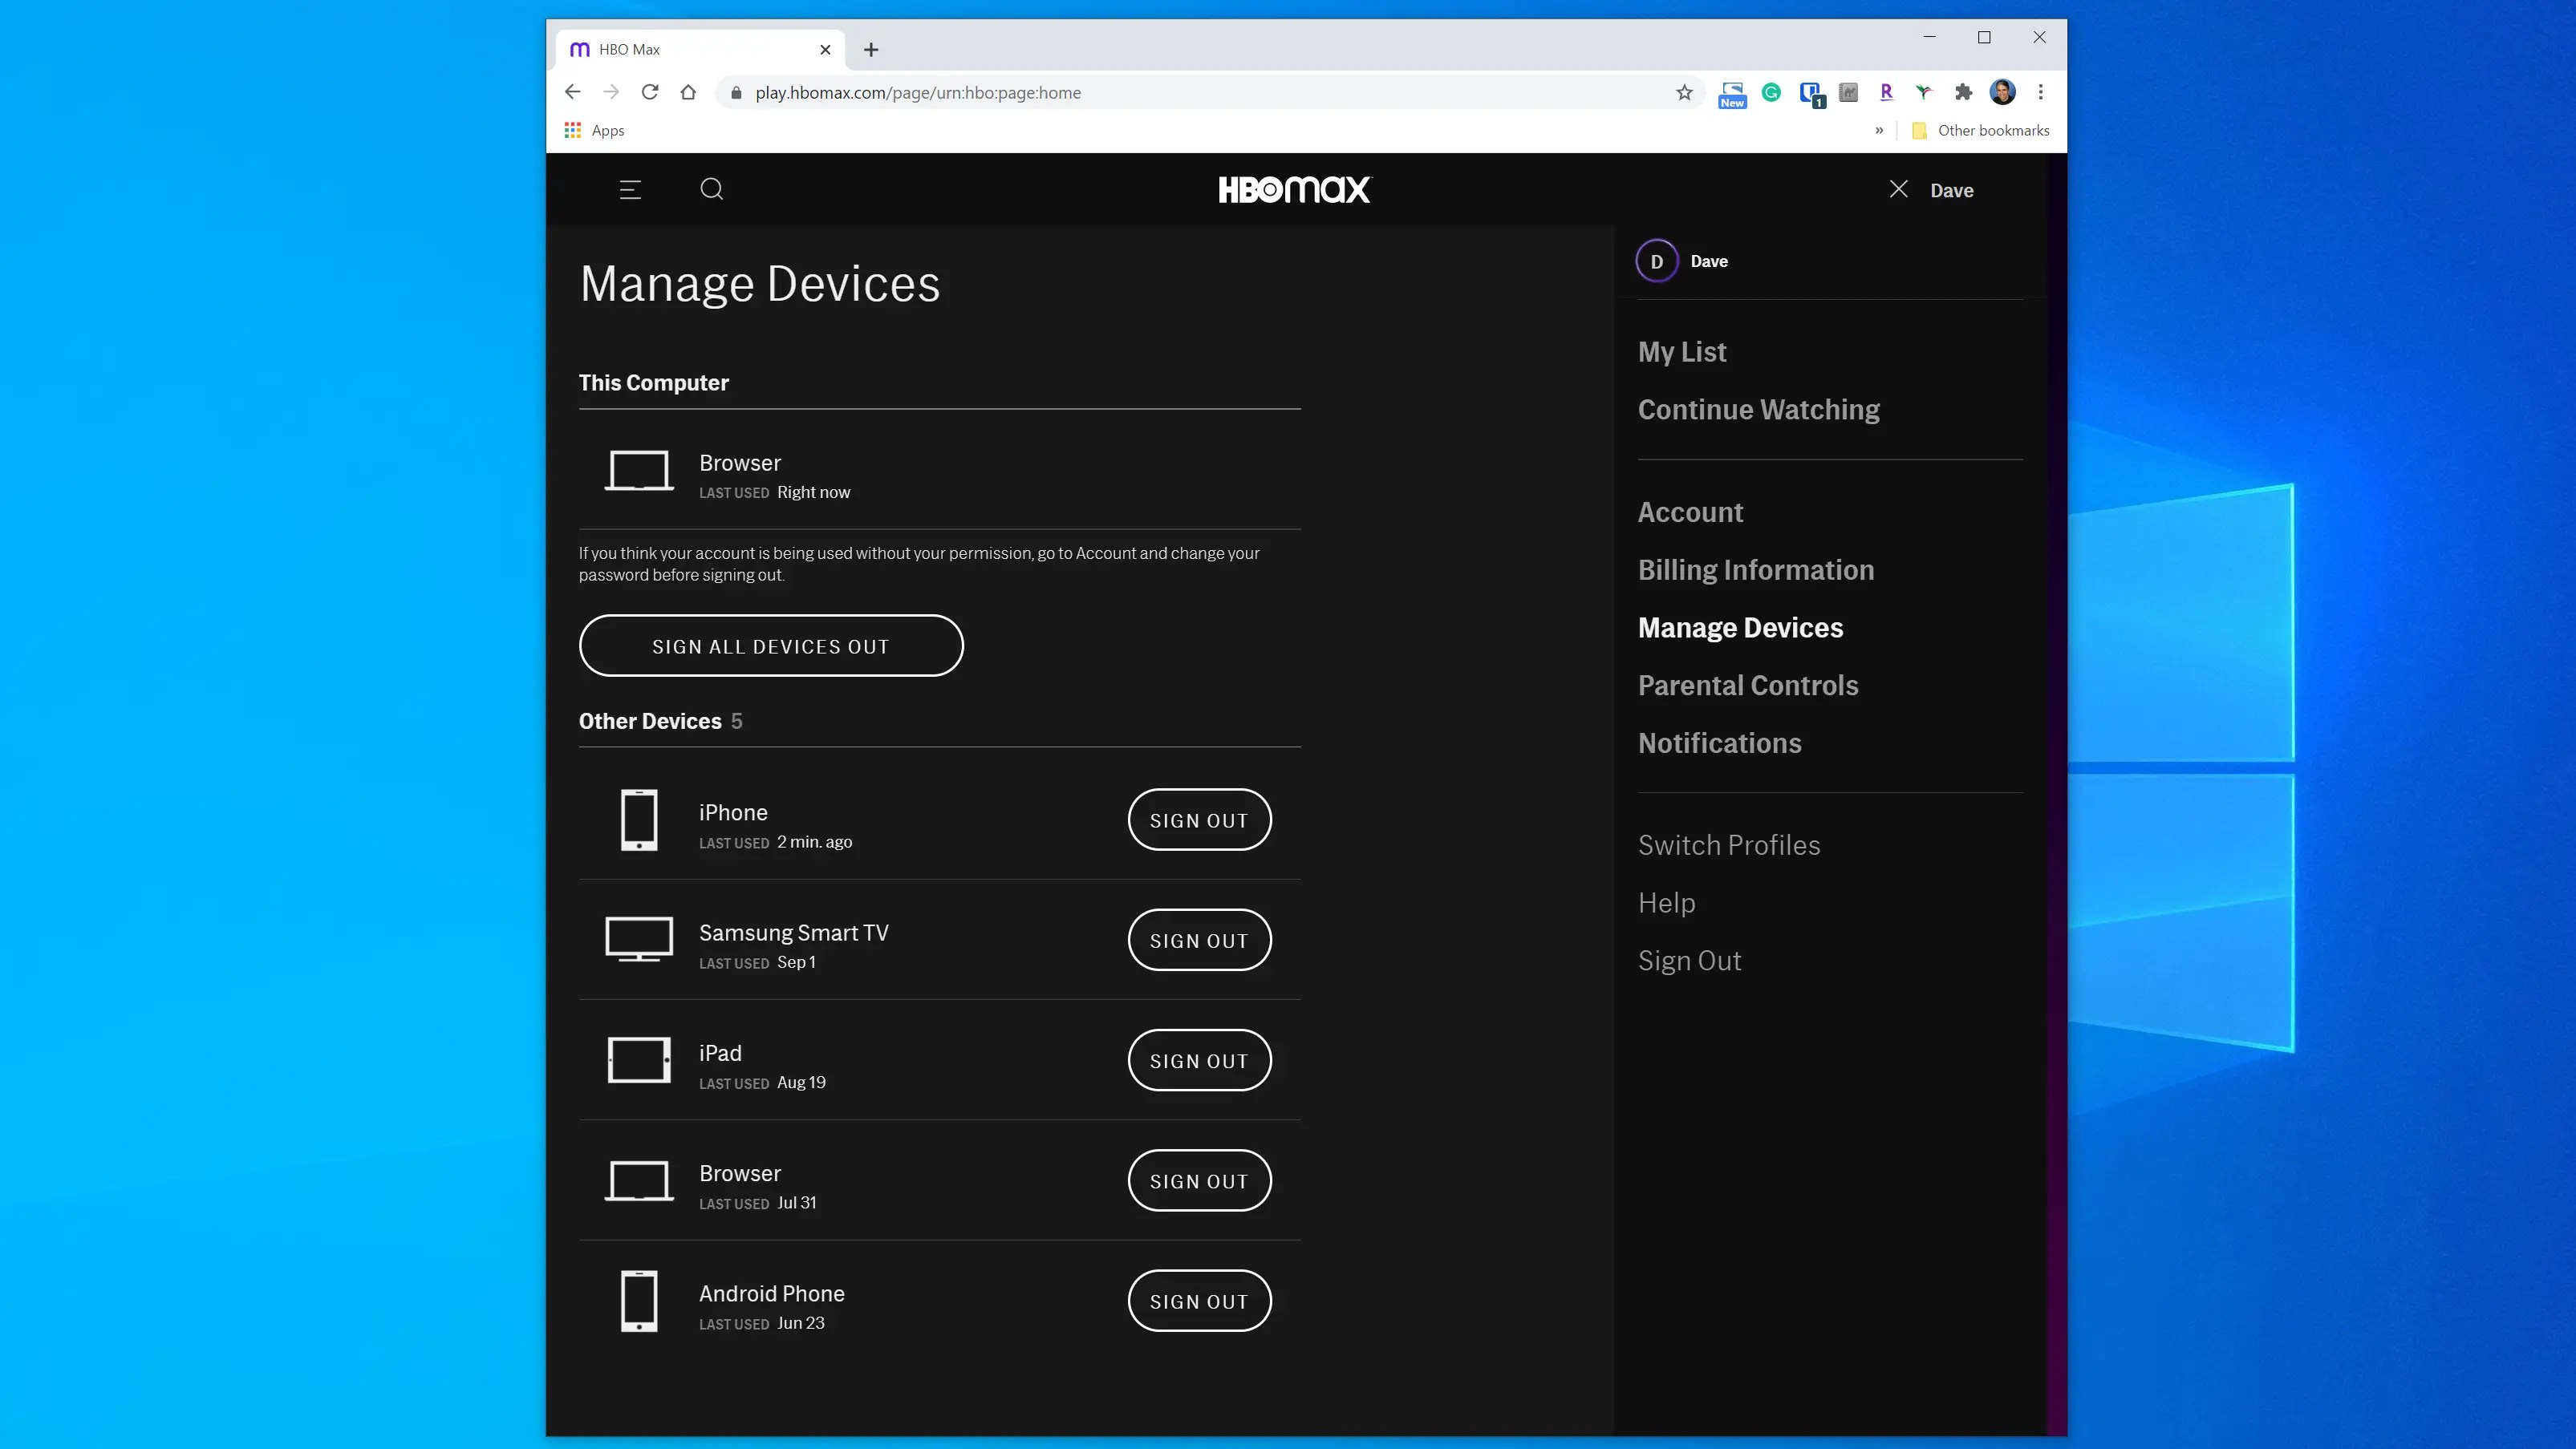The width and height of the screenshot is (2576, 1449).
Task: Click the Switch Profiles link
Action: point(1728,845)
